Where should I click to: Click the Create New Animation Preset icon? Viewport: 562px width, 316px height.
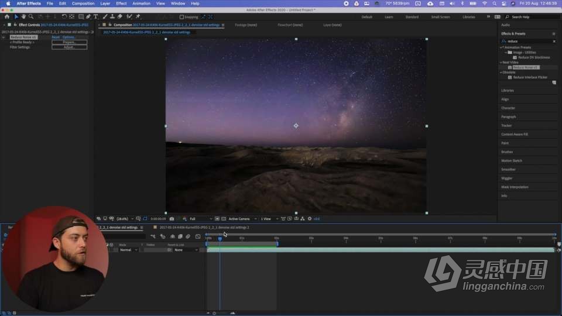click(554, 83)
